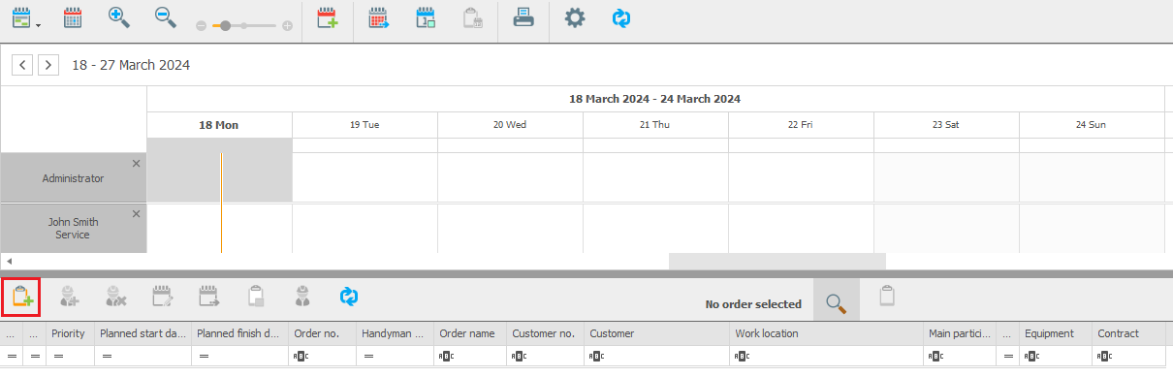The height and width of the screenshot is (377, 1173).
Task: Remove John Smith Service row
Action: pos(136,213)
